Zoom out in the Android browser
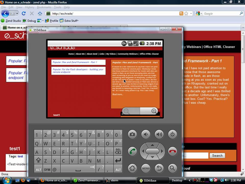 coord(131,111)
